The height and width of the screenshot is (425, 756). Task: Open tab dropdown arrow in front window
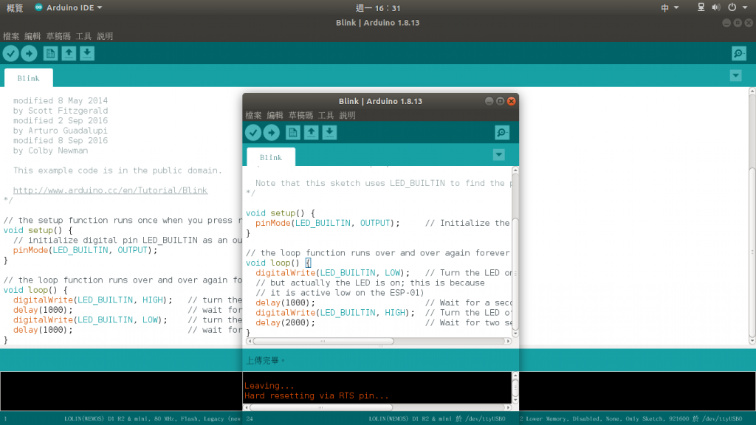tap(499, 155)
